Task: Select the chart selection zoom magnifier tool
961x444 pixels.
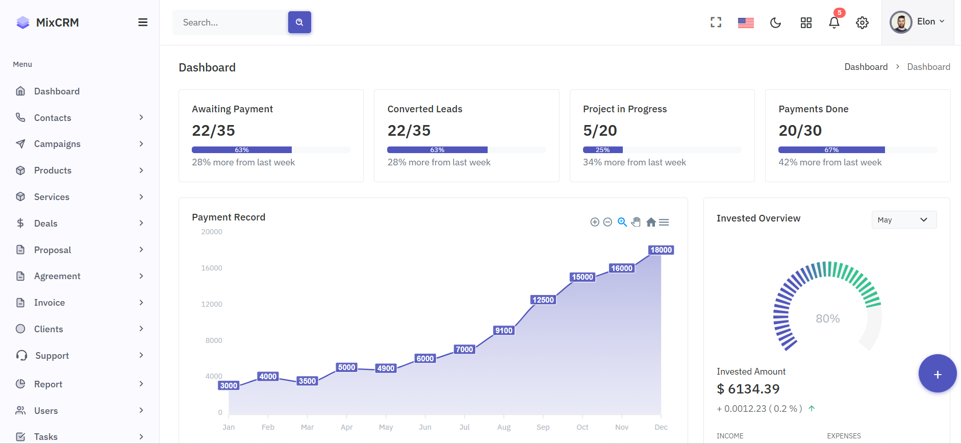Action: [622, 222]
